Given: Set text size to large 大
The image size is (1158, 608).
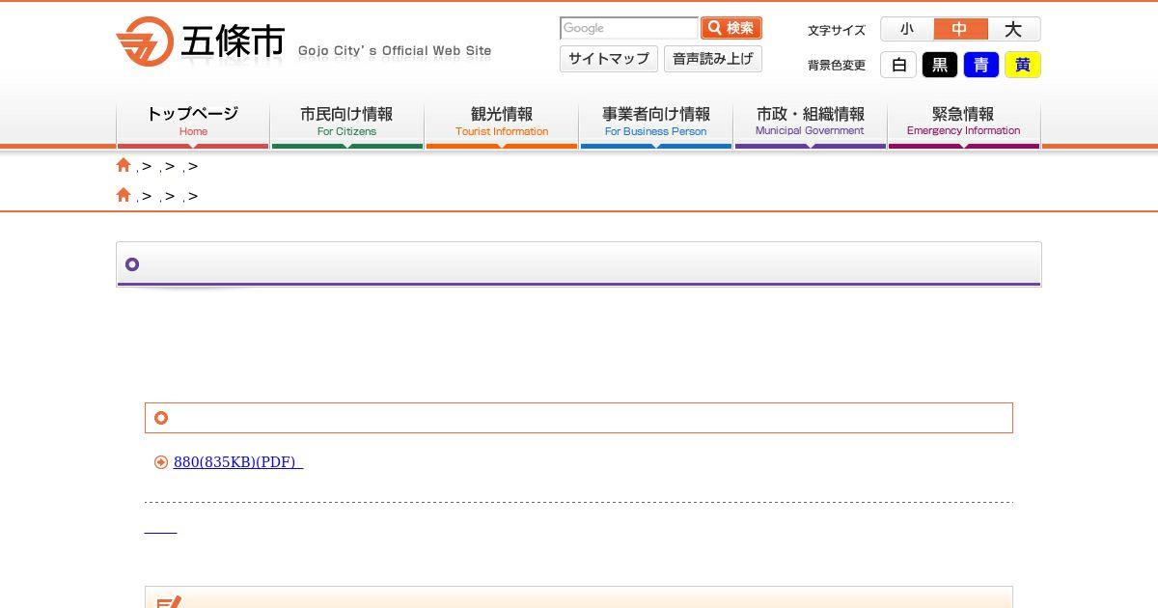Looking at the screenshot, I should point(1013,29).
